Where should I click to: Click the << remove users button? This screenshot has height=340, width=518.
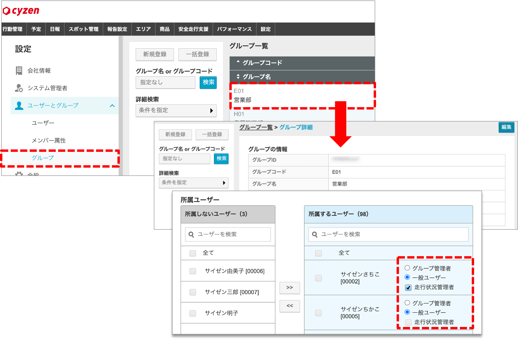click(290, 306)
